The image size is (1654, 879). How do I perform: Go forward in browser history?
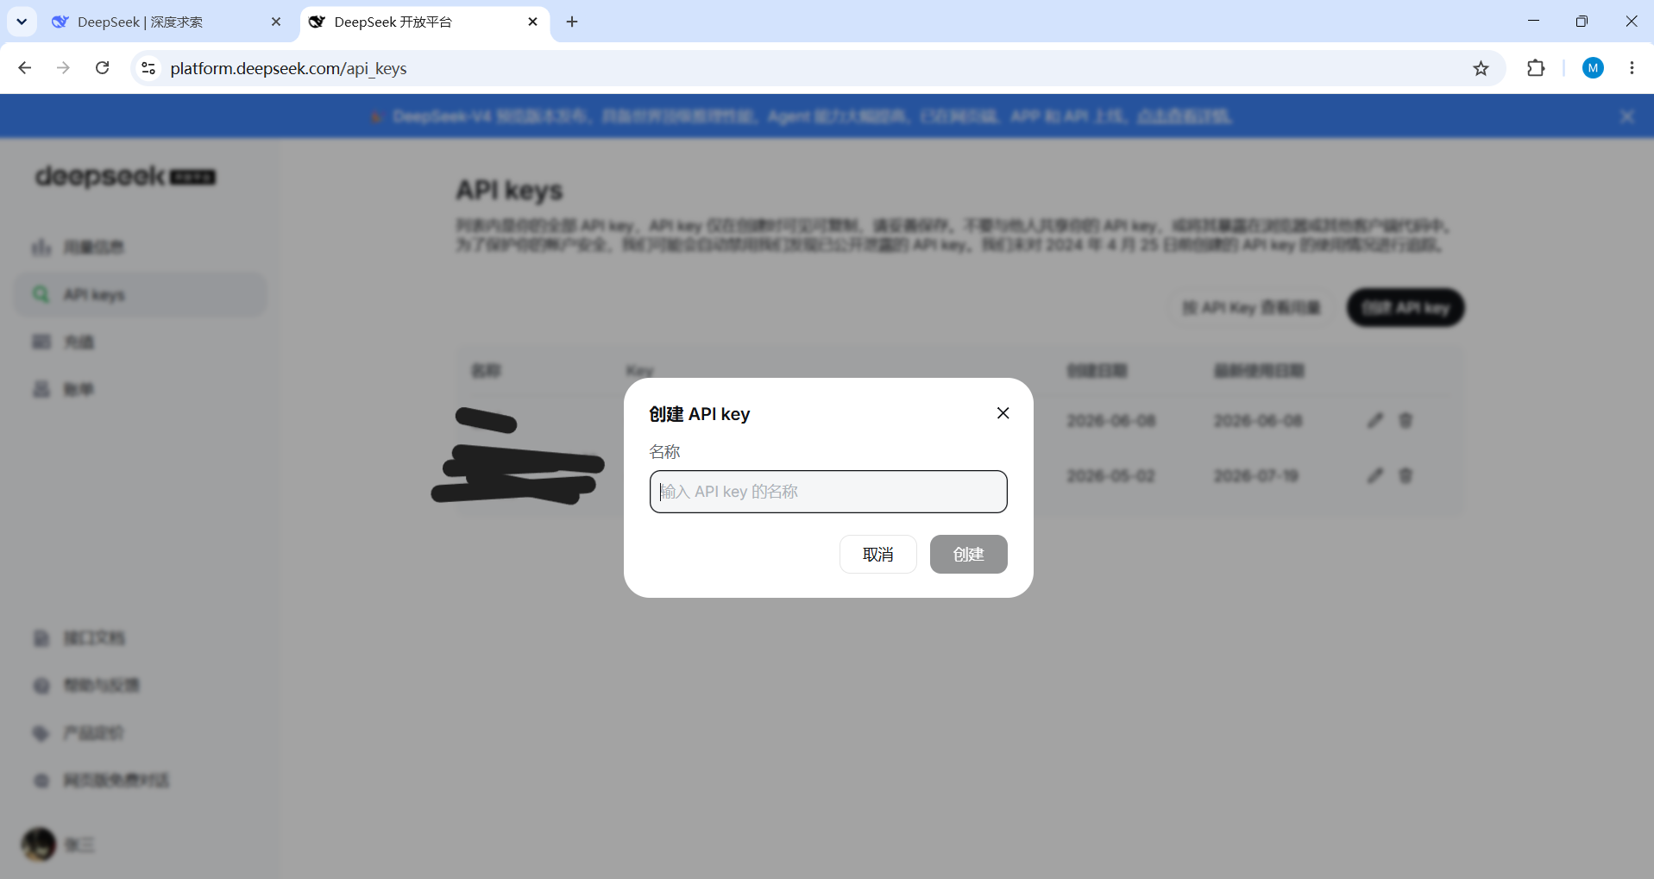63,68
